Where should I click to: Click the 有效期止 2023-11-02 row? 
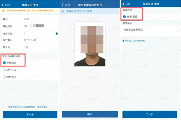pyautogui.click(x=30, y=40)
